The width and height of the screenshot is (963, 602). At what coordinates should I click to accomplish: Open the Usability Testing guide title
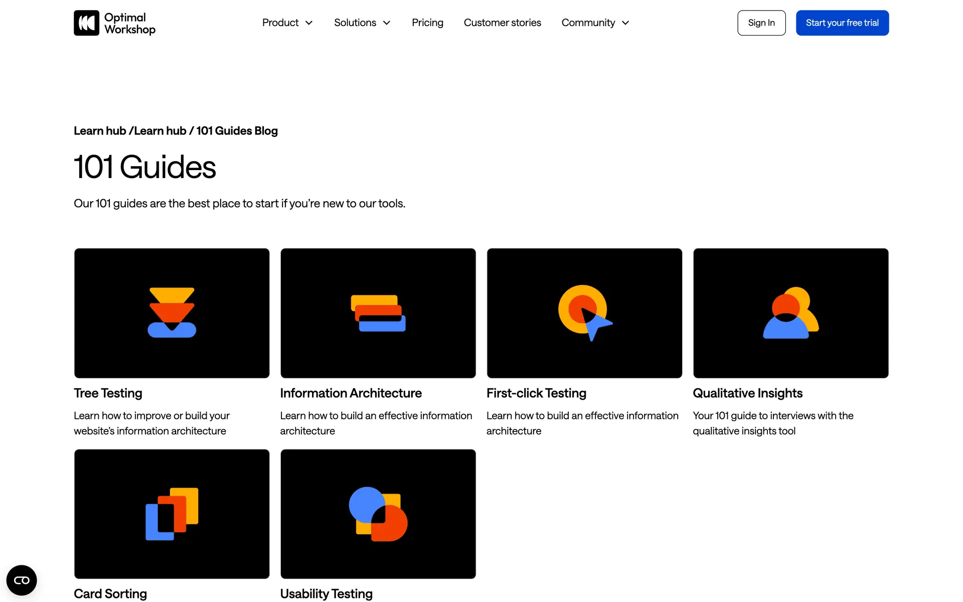326,593
